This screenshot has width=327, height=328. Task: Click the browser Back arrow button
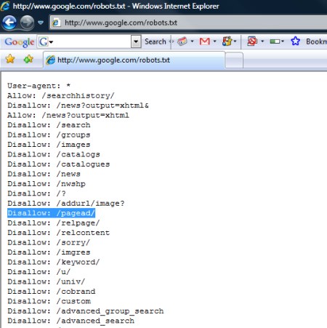point(9,23)
